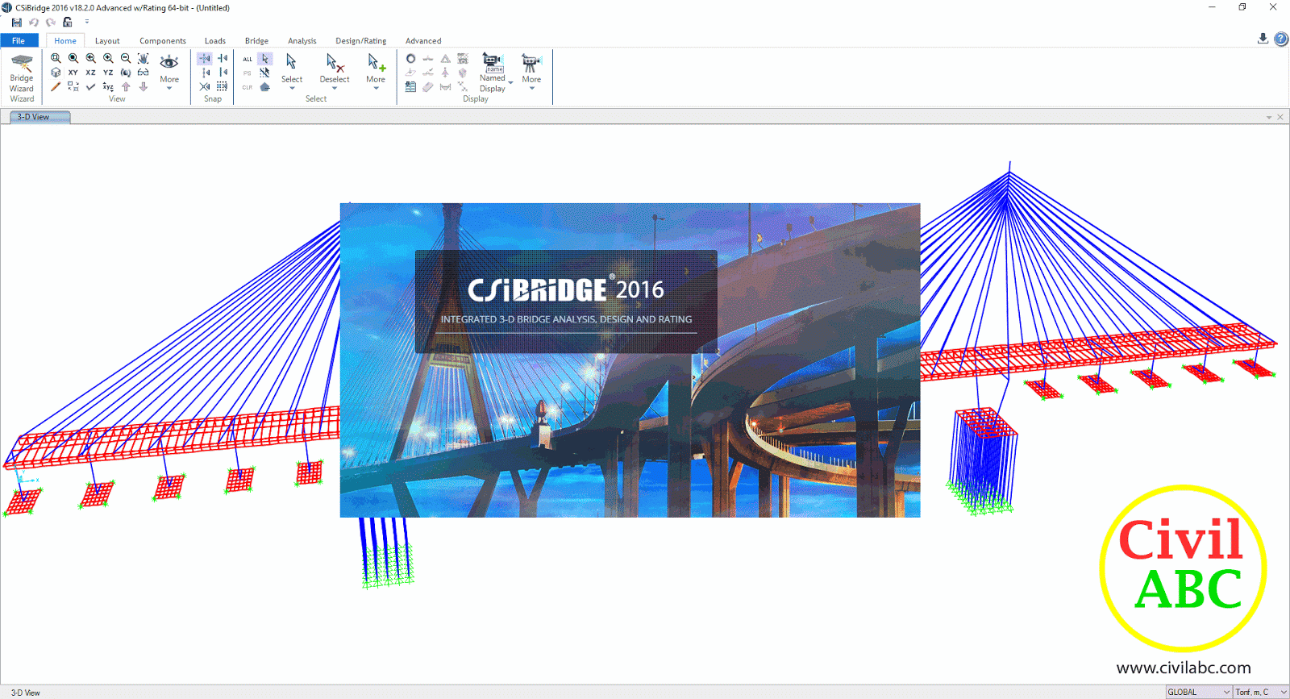
Task: Redo the last undone action
Action: (x=51, y=23)
